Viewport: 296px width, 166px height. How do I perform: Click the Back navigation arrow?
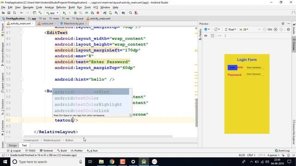pyautogui.click(x=22, y=13)
